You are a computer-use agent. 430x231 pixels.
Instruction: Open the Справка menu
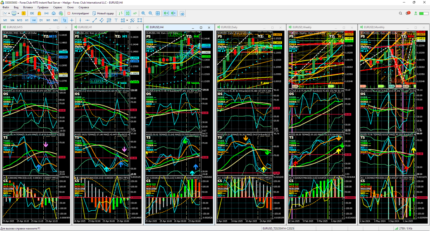[x=84, y=7]
